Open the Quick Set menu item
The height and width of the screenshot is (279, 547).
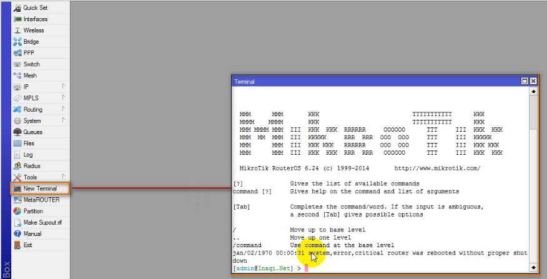(x=35, y=7)
